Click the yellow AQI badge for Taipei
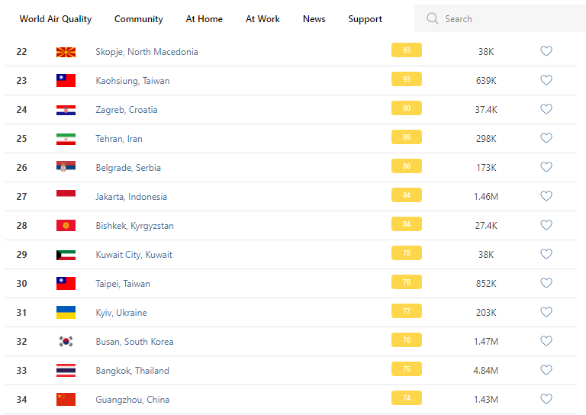This screenshot has height=415, width=586. (406, 282)
